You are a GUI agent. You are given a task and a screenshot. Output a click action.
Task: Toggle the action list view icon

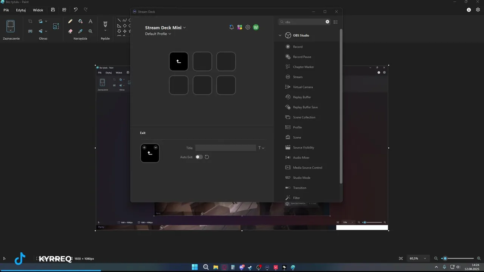point(335,22)
